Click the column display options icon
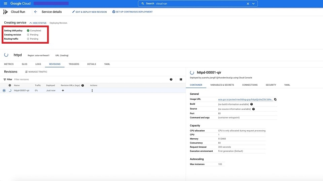 (181, 80)
